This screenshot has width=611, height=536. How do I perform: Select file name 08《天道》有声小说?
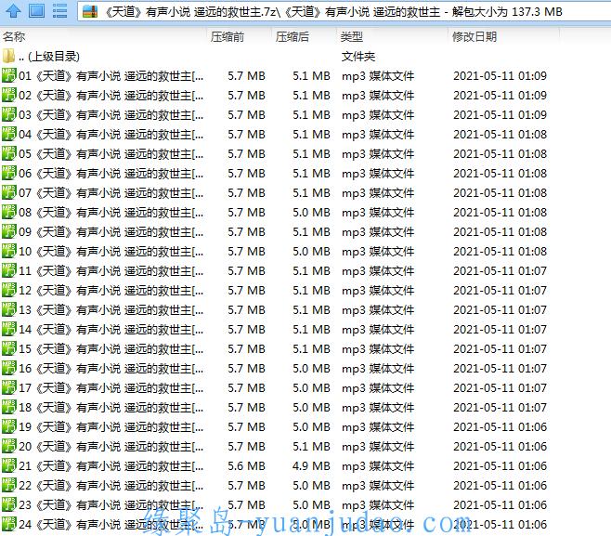(x=111, y=213)
